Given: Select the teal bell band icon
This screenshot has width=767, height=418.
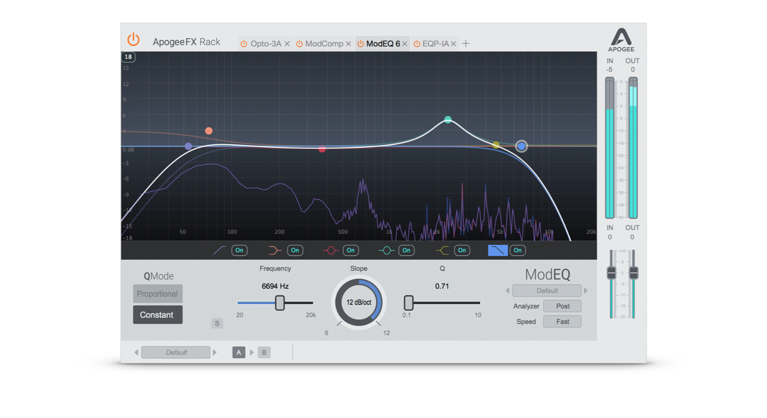Looking at the screenshot, I should [x=386, y=250].
